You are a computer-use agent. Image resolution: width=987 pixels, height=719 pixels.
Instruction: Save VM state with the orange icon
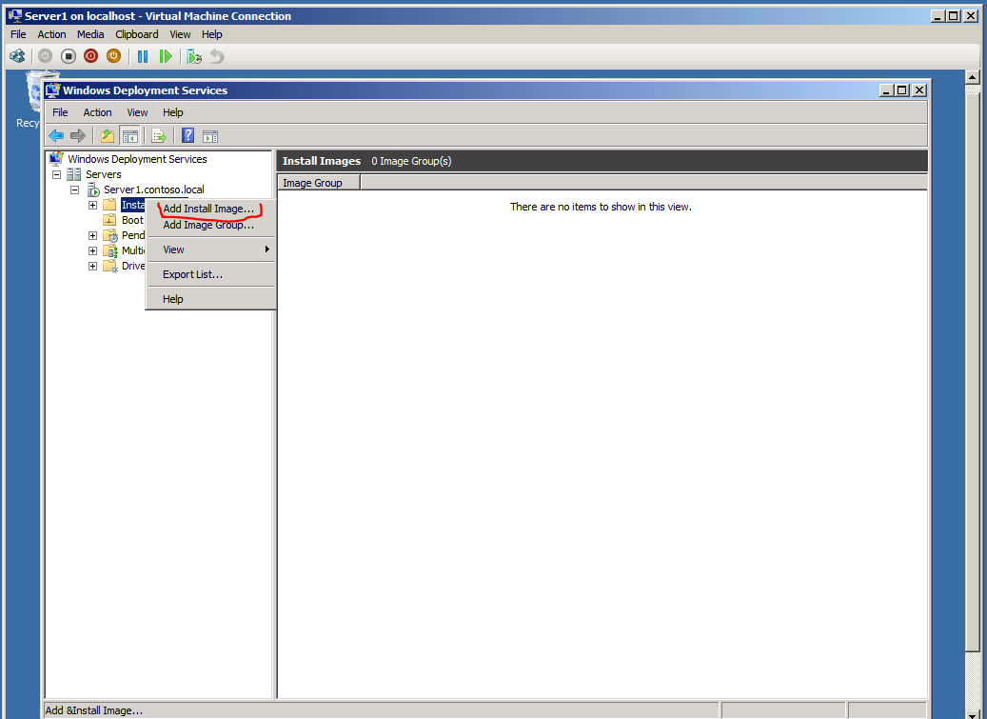113,57
